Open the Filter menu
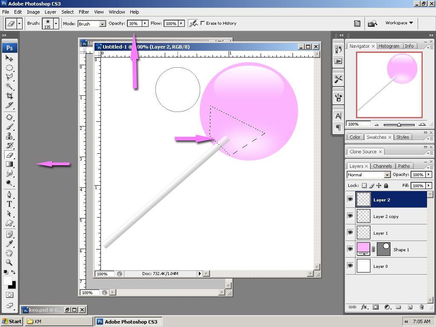The width and height of the screenshot is (436, 327). 84,12
